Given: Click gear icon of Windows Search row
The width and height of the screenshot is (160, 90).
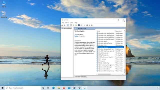Looking at the screenshot, I should [97, 41].
